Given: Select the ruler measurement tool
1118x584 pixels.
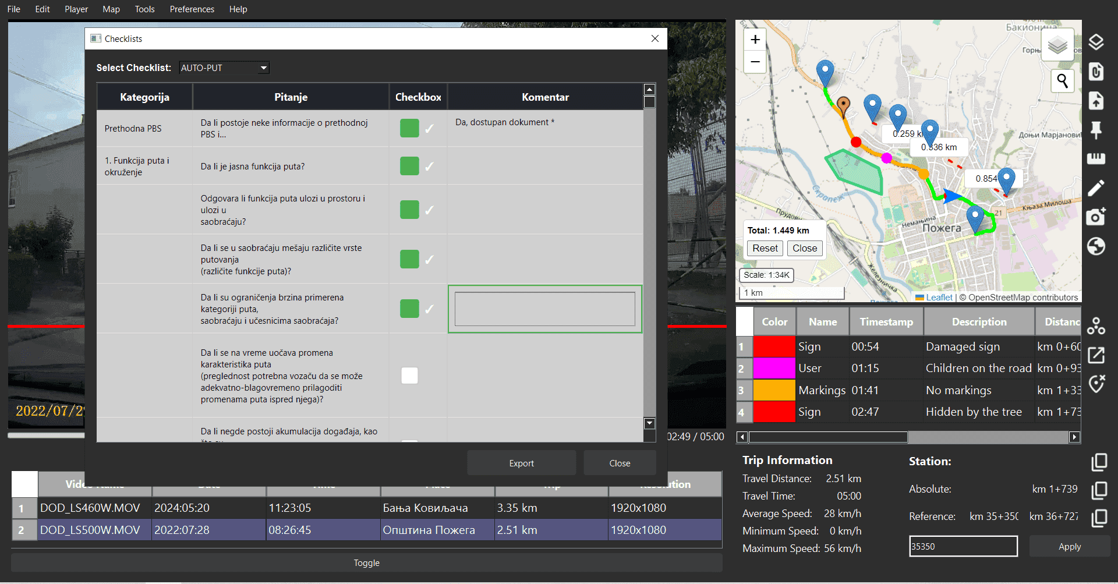Looking at the screenshot, I should [1097, 158].
